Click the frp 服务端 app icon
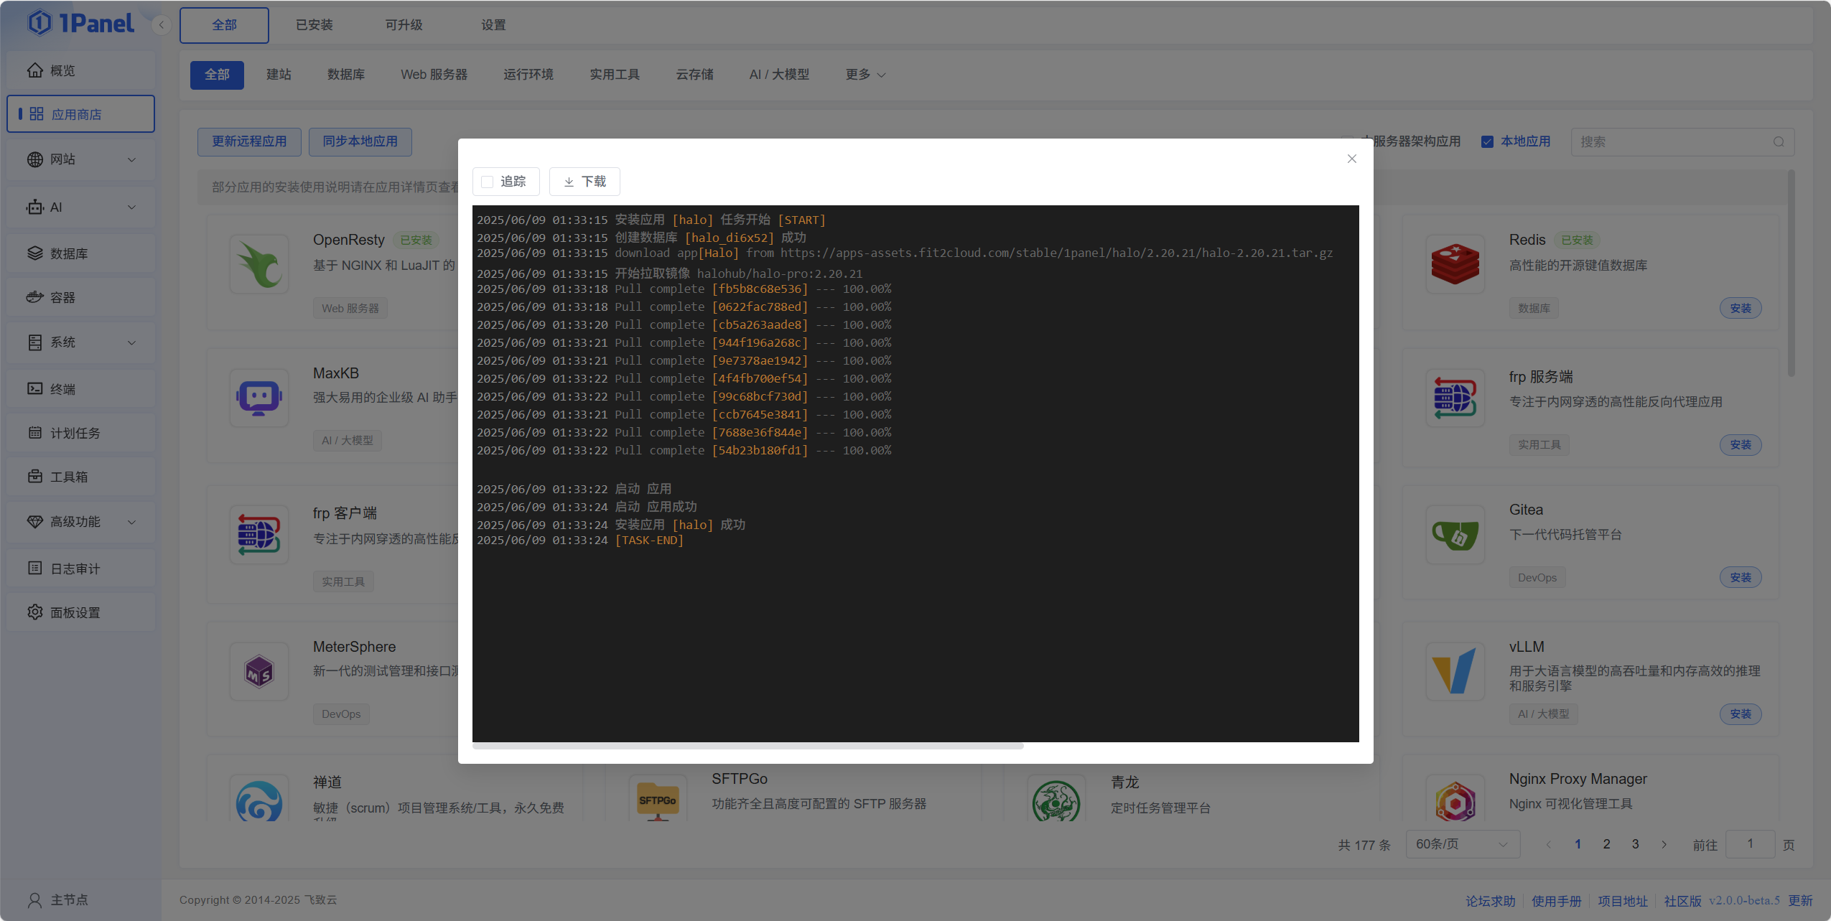The height and width of the screenshot is (921, 1831). 1455,398
